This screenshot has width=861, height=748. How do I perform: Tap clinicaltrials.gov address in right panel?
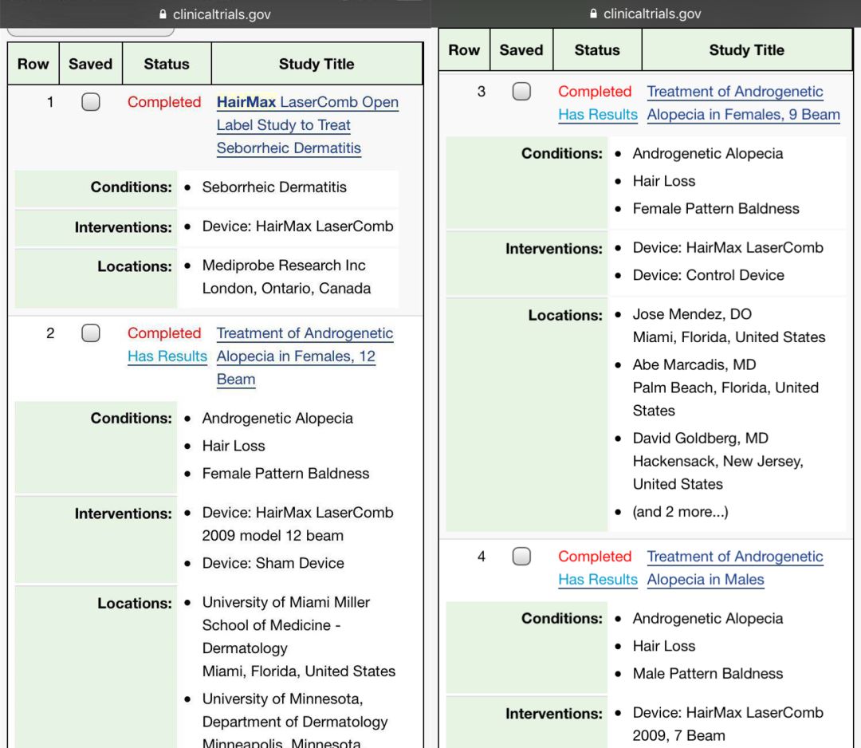pyautogui.click(x=652, y=14)
